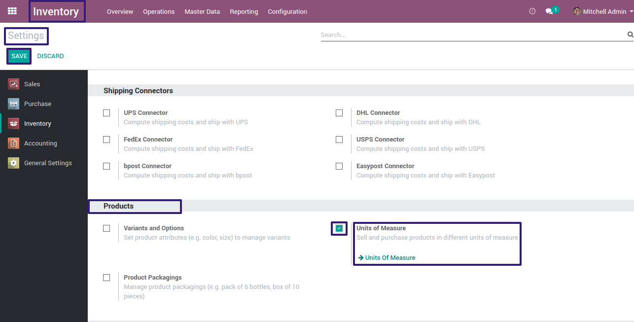
Task: Click the search magnifier icon
Action: [x=630, y=35]
